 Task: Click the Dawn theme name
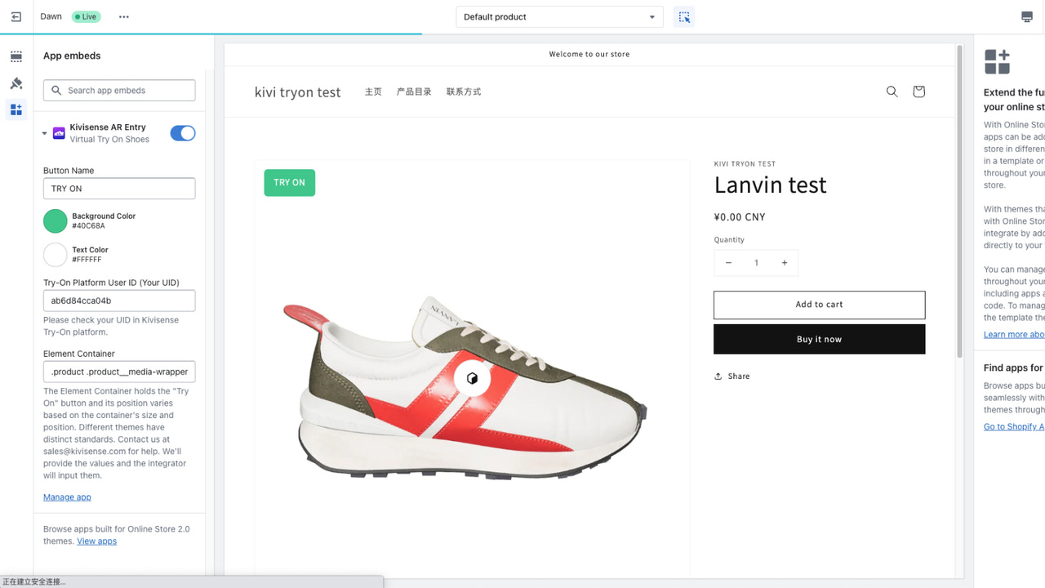(51, 16)
